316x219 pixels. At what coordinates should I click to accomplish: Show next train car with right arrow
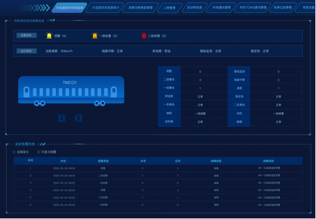coord(78,118)
